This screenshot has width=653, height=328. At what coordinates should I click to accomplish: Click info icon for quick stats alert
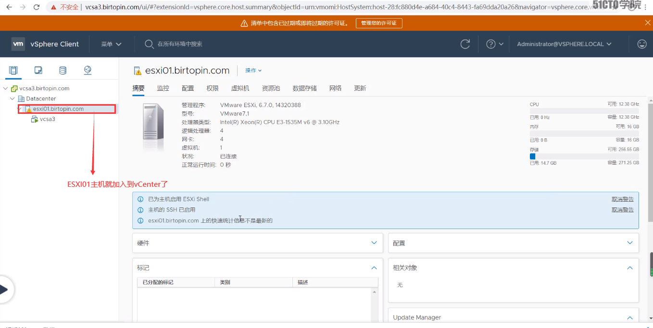coord(140,221)
